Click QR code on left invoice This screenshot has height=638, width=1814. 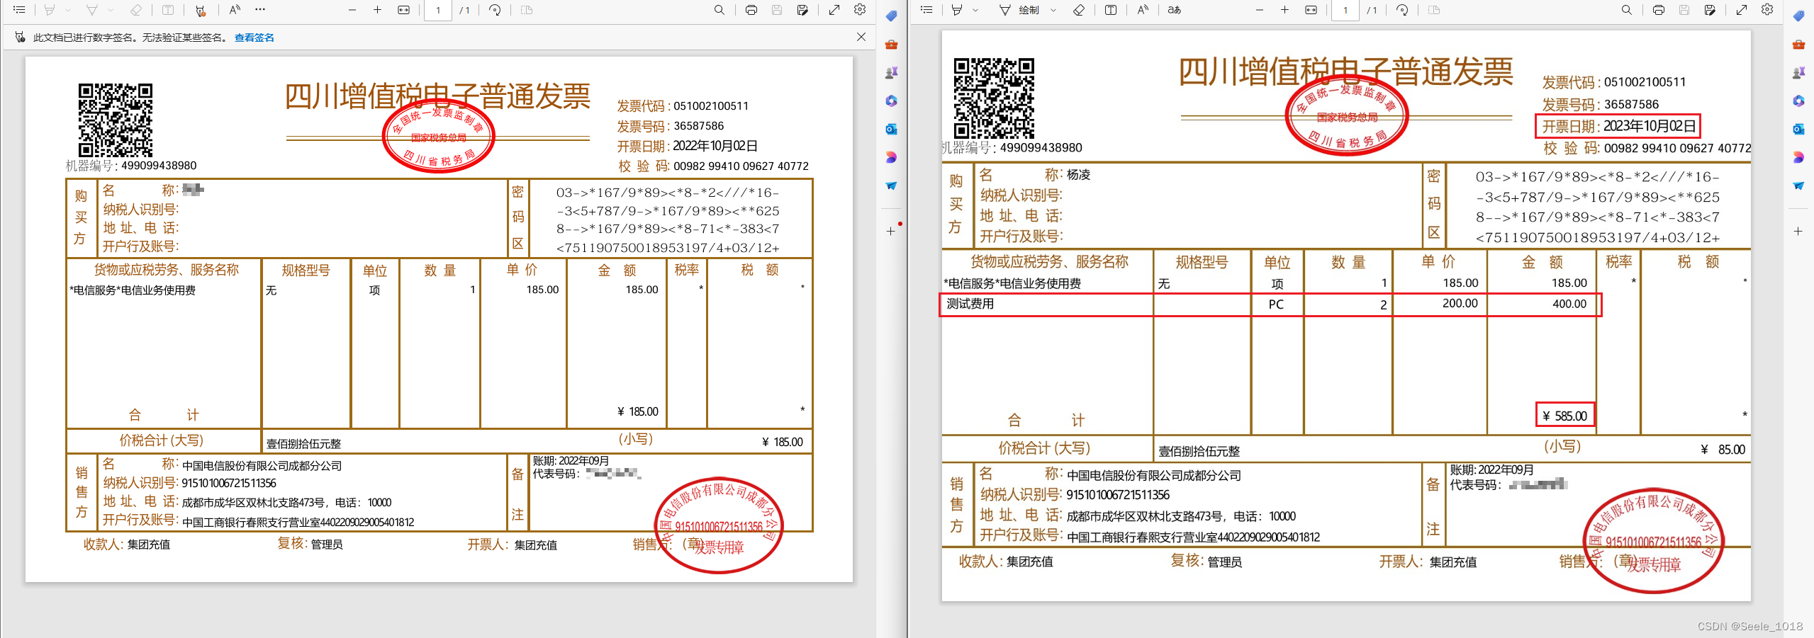point(116,120)
